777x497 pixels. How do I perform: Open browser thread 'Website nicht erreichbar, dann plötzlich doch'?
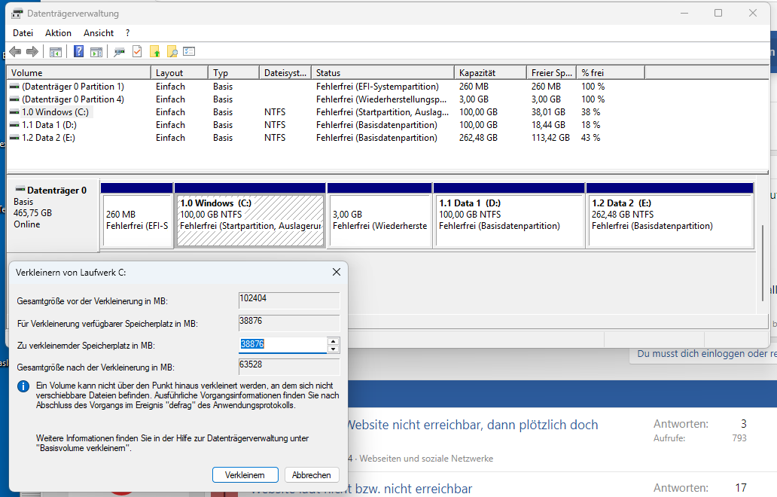point(472,425)
